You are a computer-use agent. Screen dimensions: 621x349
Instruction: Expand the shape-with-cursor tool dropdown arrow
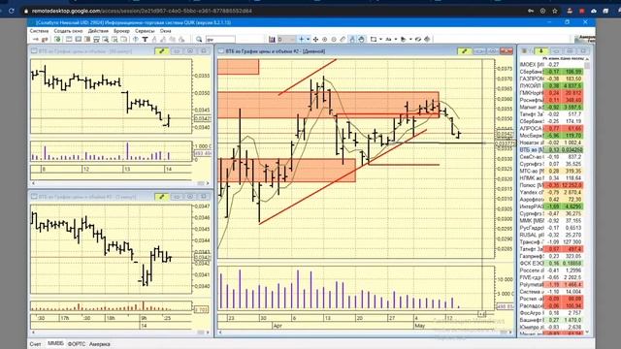(x=410, y=39)
